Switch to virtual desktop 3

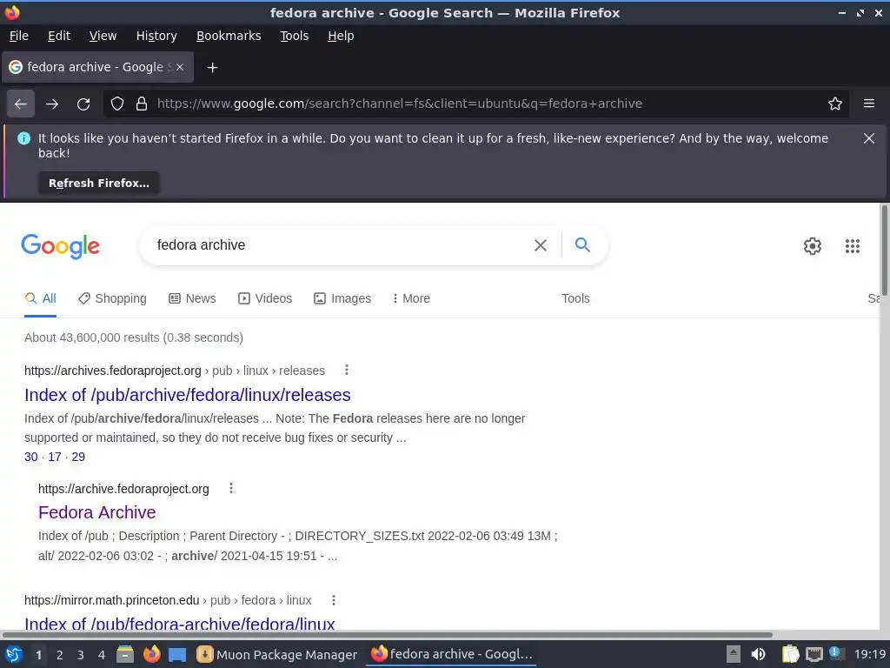click(81, 655)
